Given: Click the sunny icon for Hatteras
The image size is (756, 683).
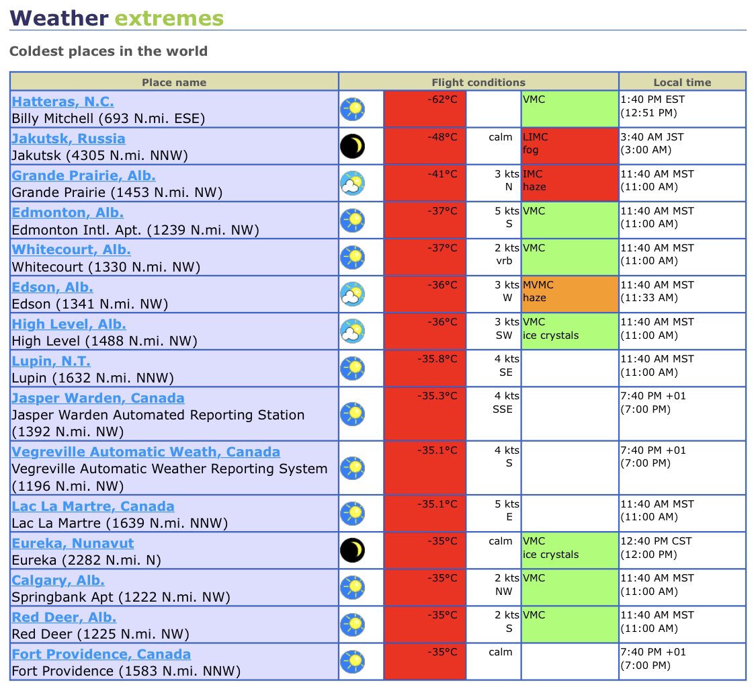Looking at the screenshot, I should tap(352, 109).
